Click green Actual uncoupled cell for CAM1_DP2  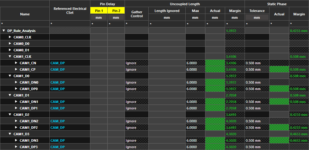(215, 128)
